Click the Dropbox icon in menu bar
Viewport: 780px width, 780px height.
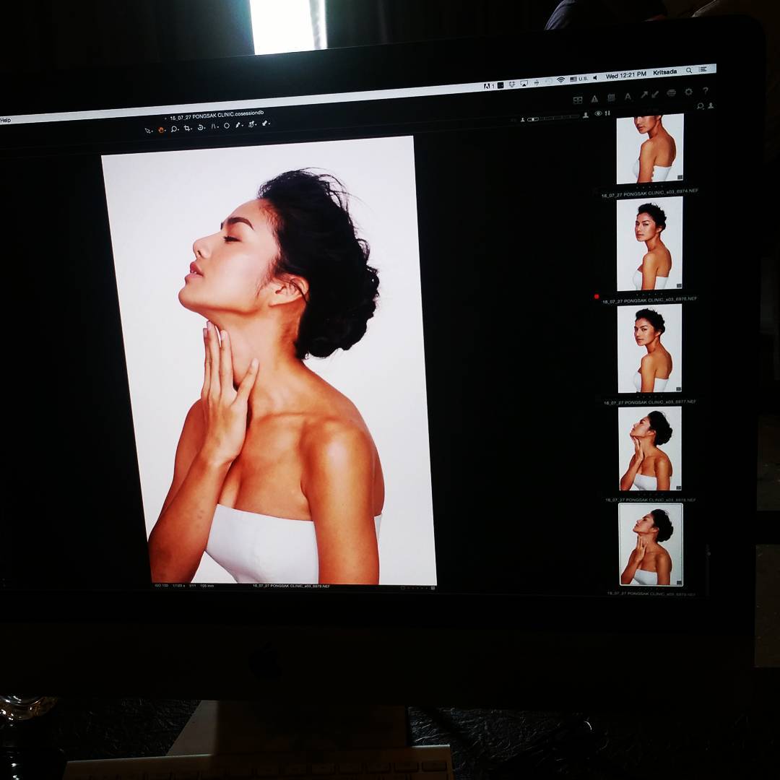(x=511, y=84)
